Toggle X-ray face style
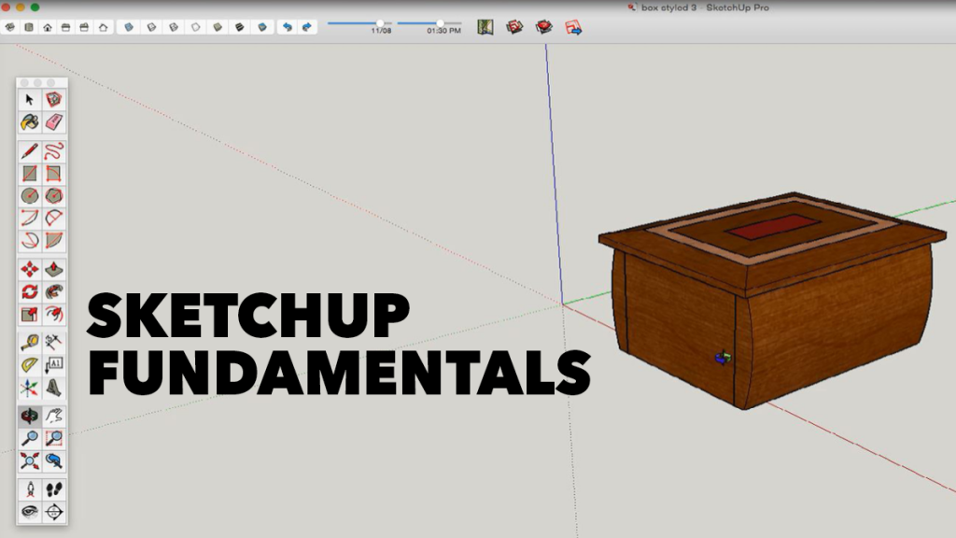 click(129, 27)
